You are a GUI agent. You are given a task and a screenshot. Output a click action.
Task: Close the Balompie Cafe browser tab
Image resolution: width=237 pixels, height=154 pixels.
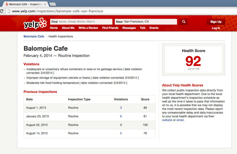pos(45,4)
